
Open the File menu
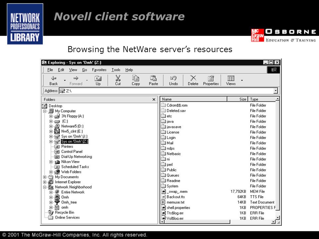click(x=50, y=70)
